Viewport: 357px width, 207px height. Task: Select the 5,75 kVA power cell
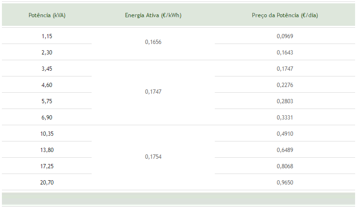click(47, 101)
